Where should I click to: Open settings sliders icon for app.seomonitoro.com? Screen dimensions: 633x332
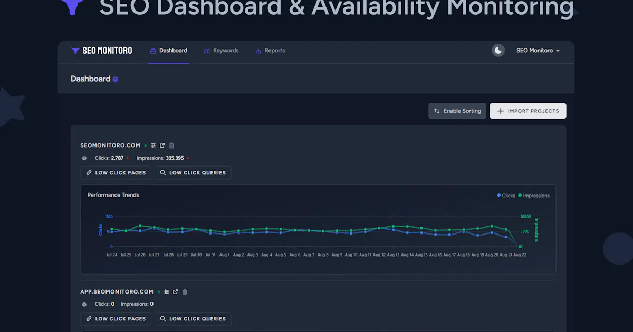click(x=167, y=292)
